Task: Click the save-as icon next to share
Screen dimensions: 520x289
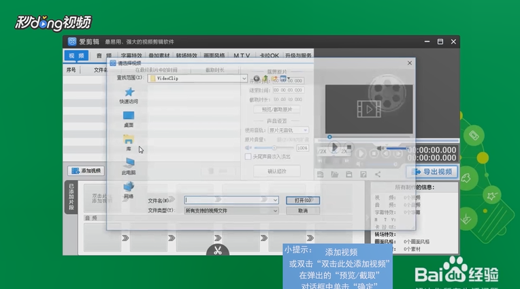Action: (363, 174)
